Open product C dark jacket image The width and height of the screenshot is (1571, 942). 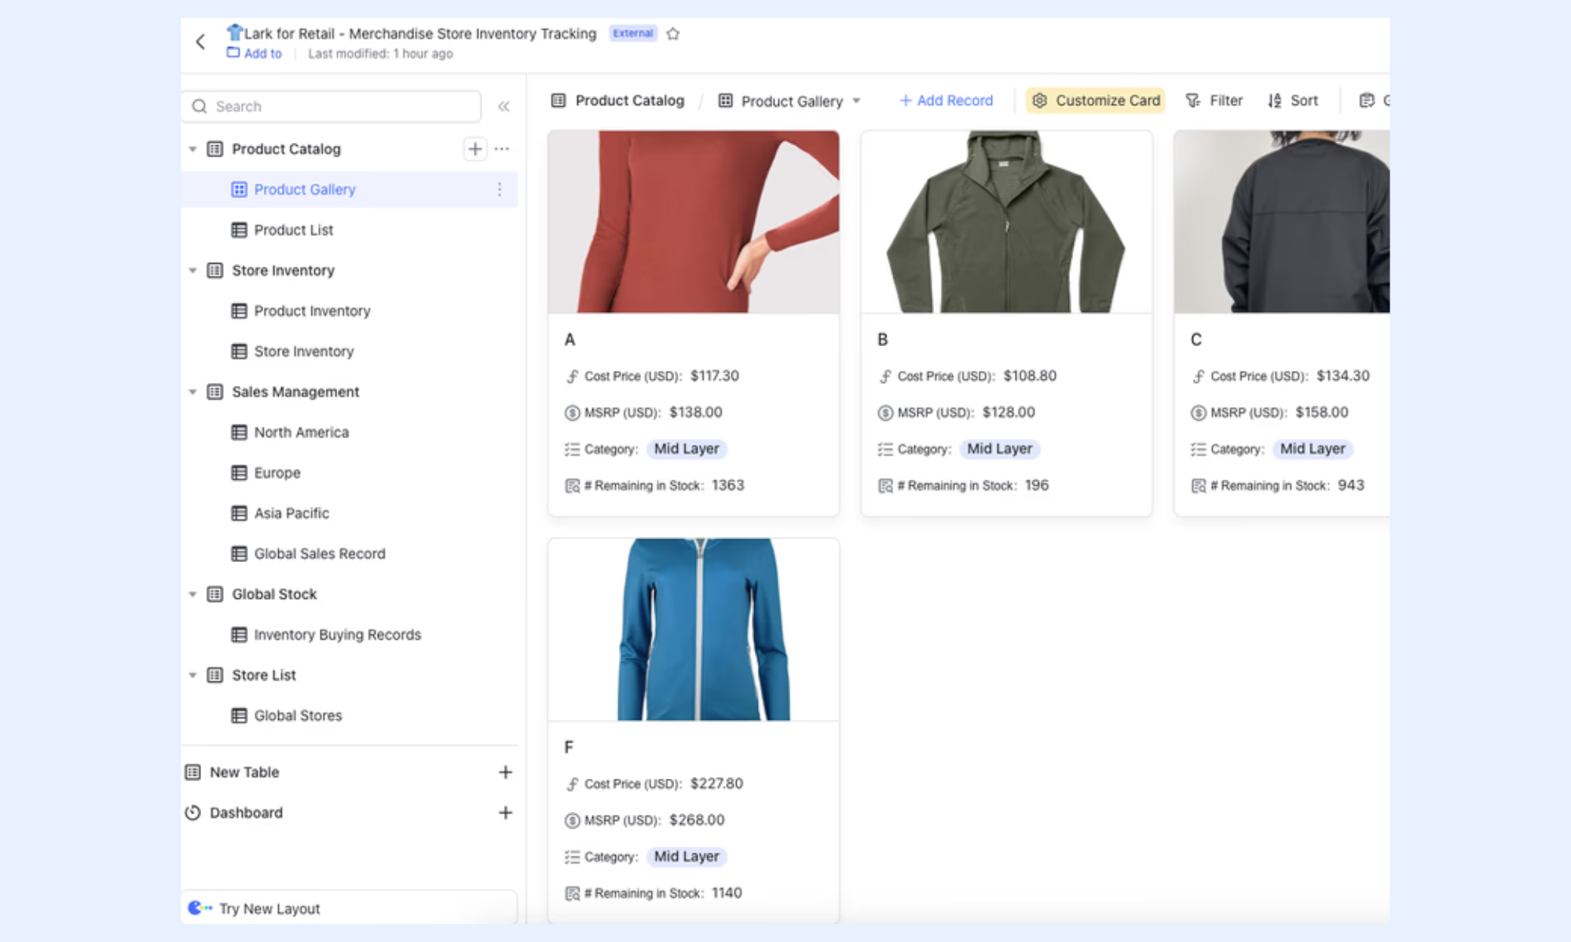[1282, 222]
